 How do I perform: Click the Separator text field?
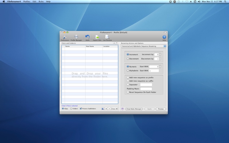pos(146,85)
